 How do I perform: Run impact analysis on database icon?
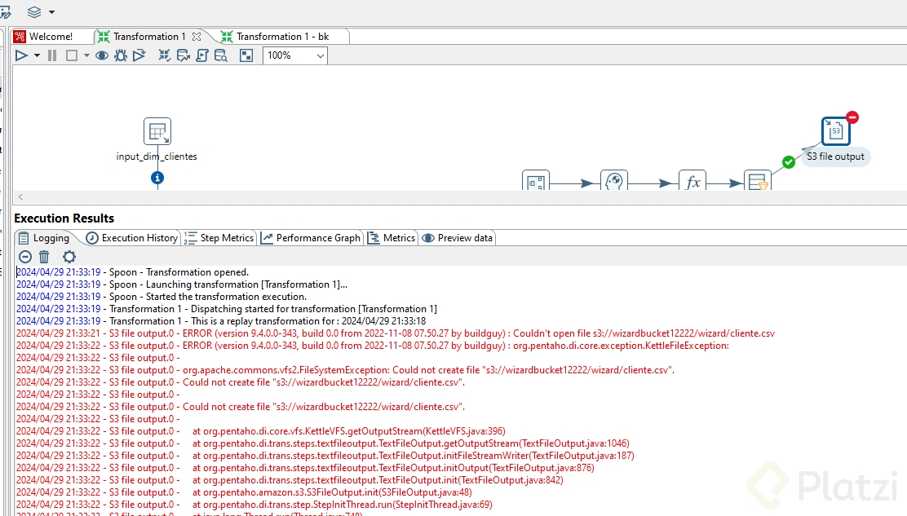click(184, 55)
